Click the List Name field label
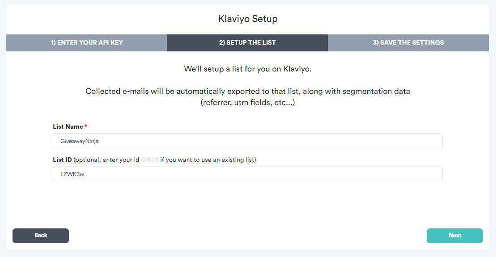496x257 pixels. 68,126
